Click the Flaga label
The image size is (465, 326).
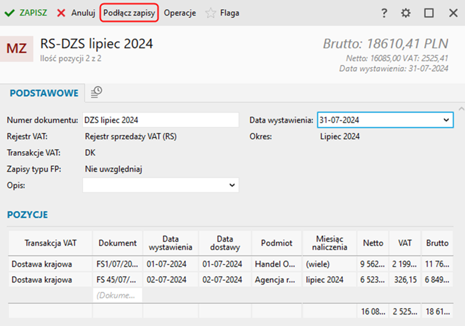230,13
